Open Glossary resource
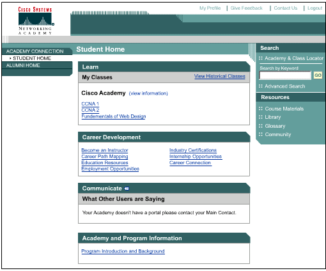 [275, 126]
